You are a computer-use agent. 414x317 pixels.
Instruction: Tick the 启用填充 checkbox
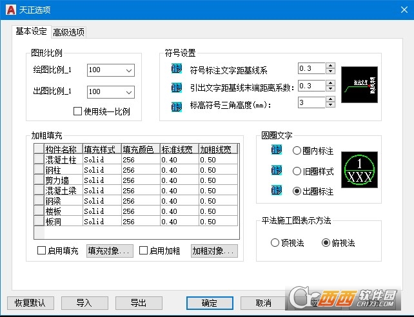pos(41,250)
